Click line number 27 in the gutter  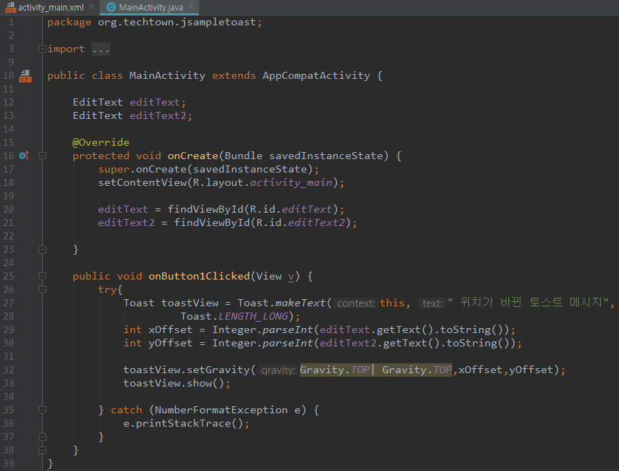(8, 303)
